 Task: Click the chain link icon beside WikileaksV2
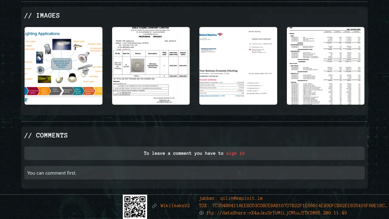154,206
